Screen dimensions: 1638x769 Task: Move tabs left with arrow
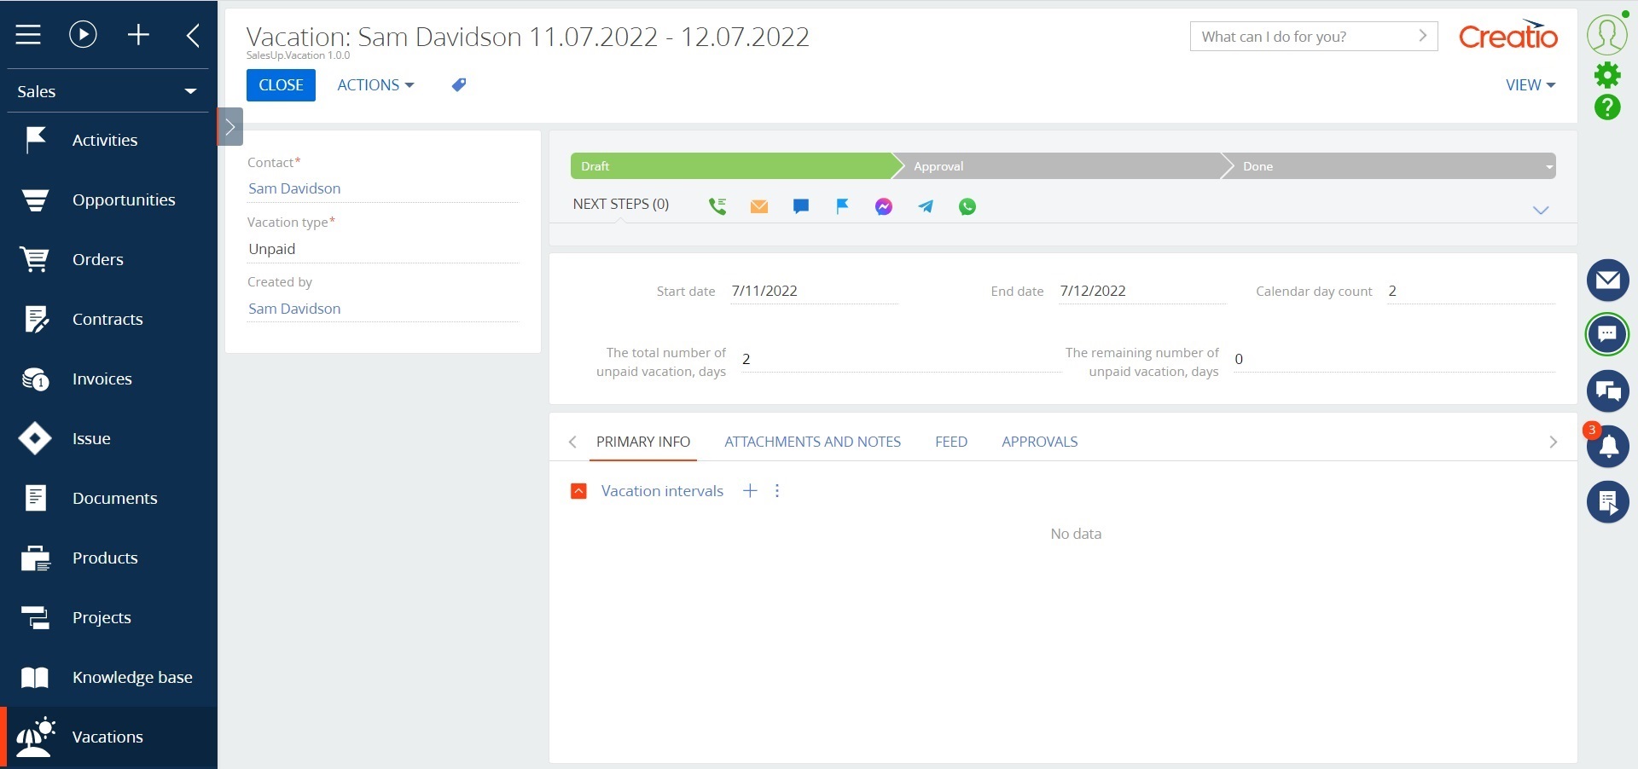point(572,442)
